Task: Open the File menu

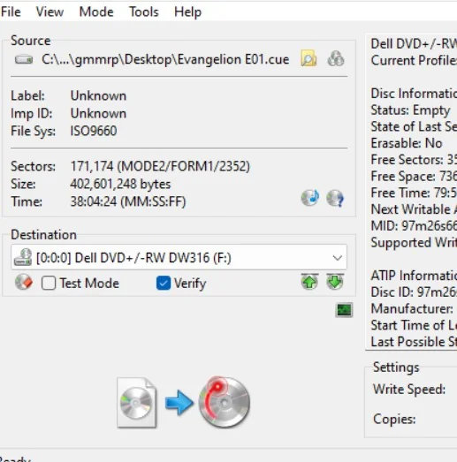Action: point(11,12)
